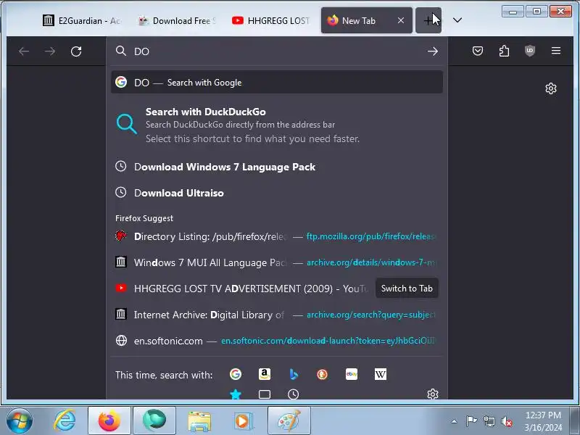The width and height of the screenshot is (580, 435).
Task: Search this time with eBay icon
Action: pyautogui.click(x=352, y=374)
